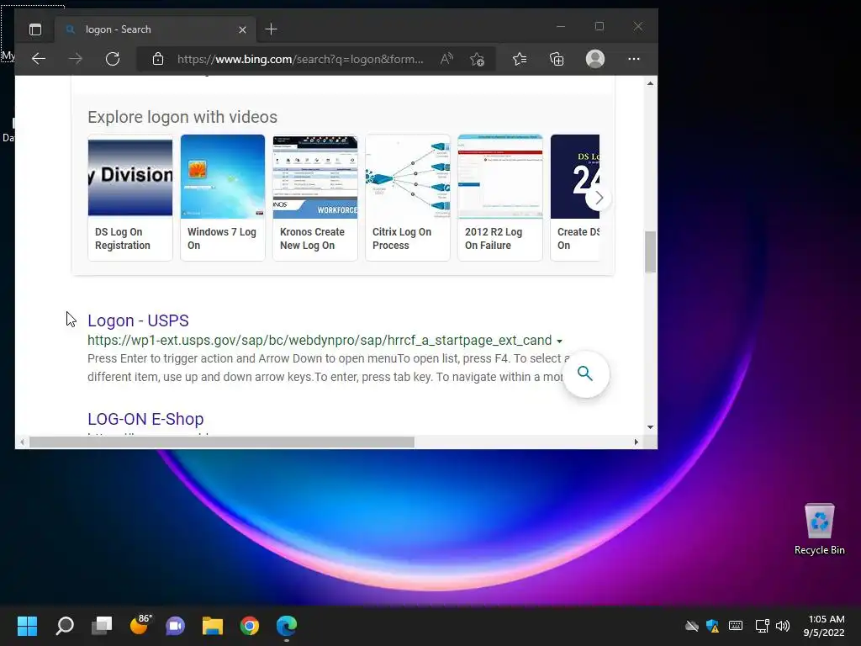Screen dimensions: 861x646
Task: Select the Recycle Bin desktop icon
Action: click(819, 529)
